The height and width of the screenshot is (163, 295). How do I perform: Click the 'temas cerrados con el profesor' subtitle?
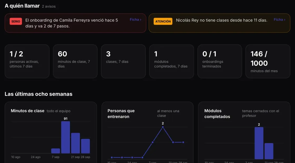click(260, 113)
